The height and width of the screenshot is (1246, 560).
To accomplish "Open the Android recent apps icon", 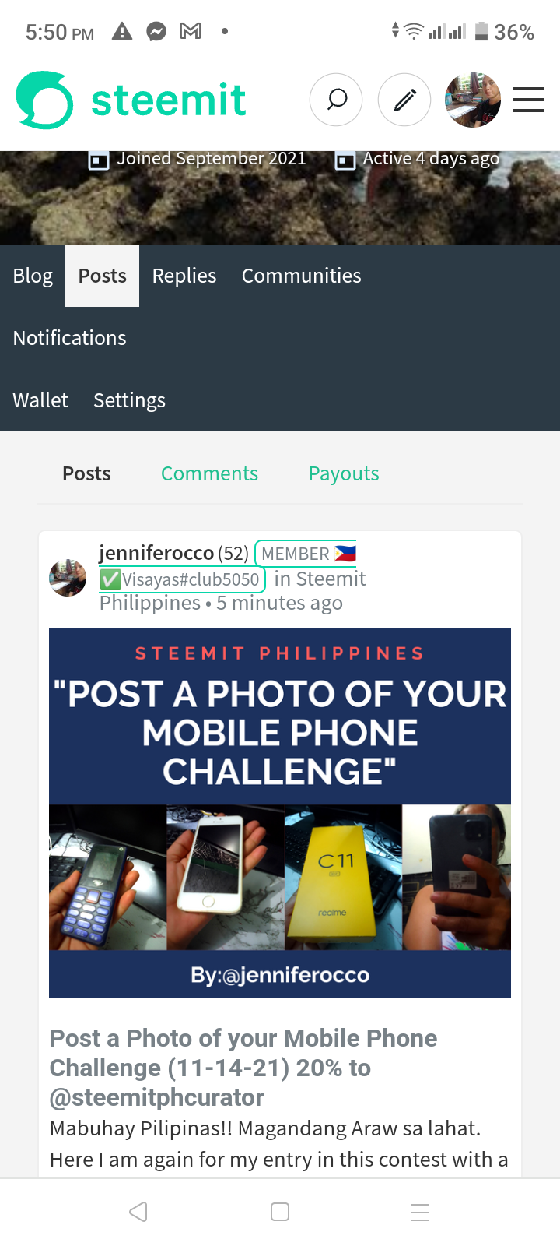I will [420, 1212].
